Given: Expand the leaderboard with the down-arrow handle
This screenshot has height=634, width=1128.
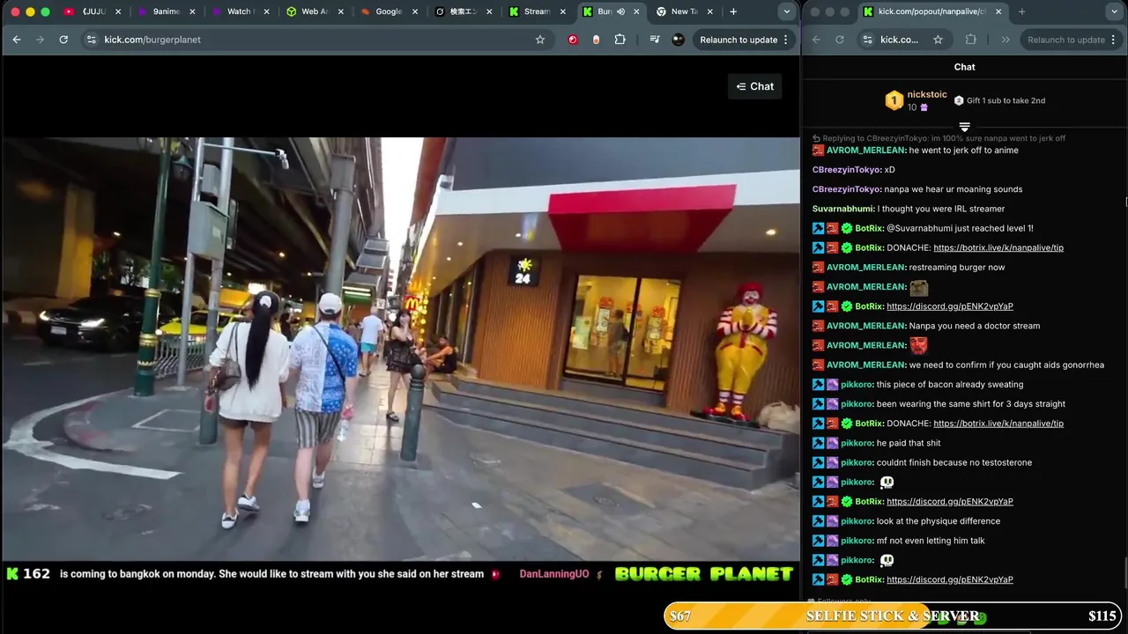Looking at the screenshot, I should (964, 128).
